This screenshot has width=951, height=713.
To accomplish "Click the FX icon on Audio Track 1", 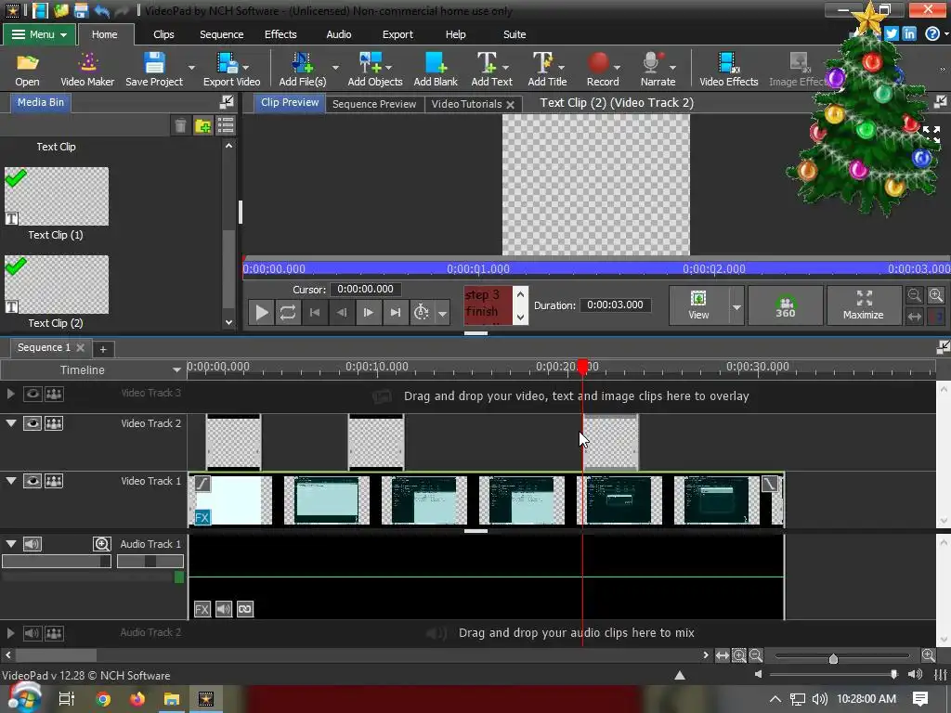I will pos(202,609).
